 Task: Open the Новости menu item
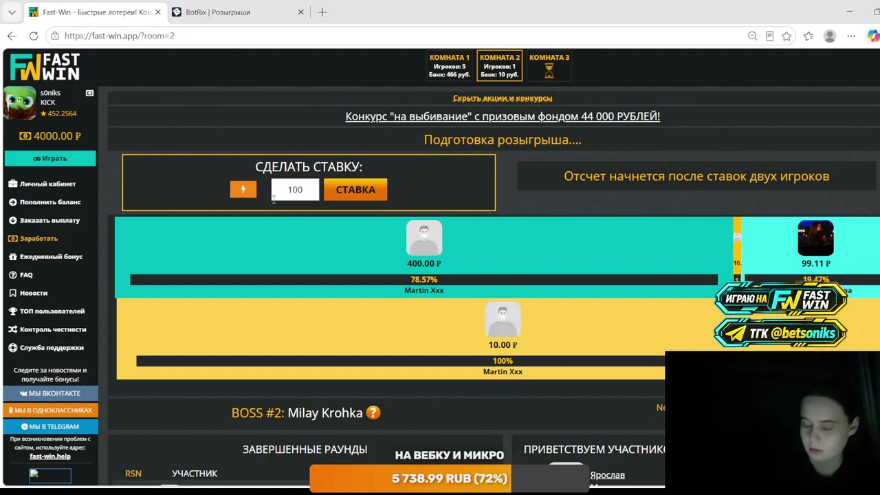[x=34, y=293]
